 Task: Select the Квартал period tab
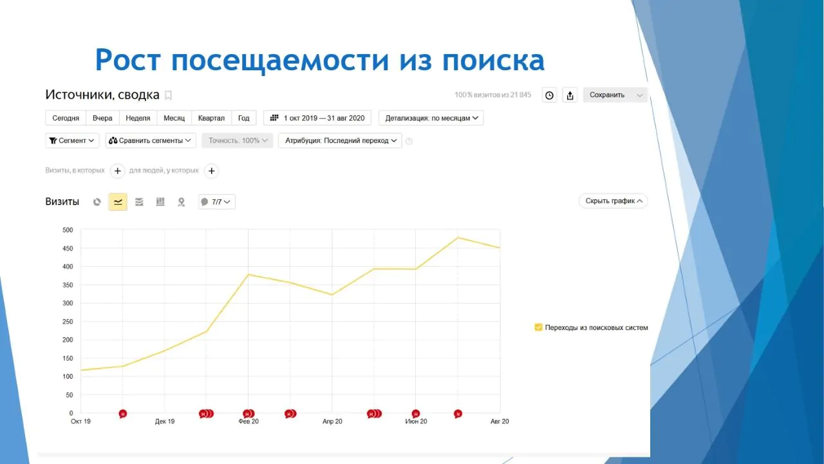click(x=211, y=118)
